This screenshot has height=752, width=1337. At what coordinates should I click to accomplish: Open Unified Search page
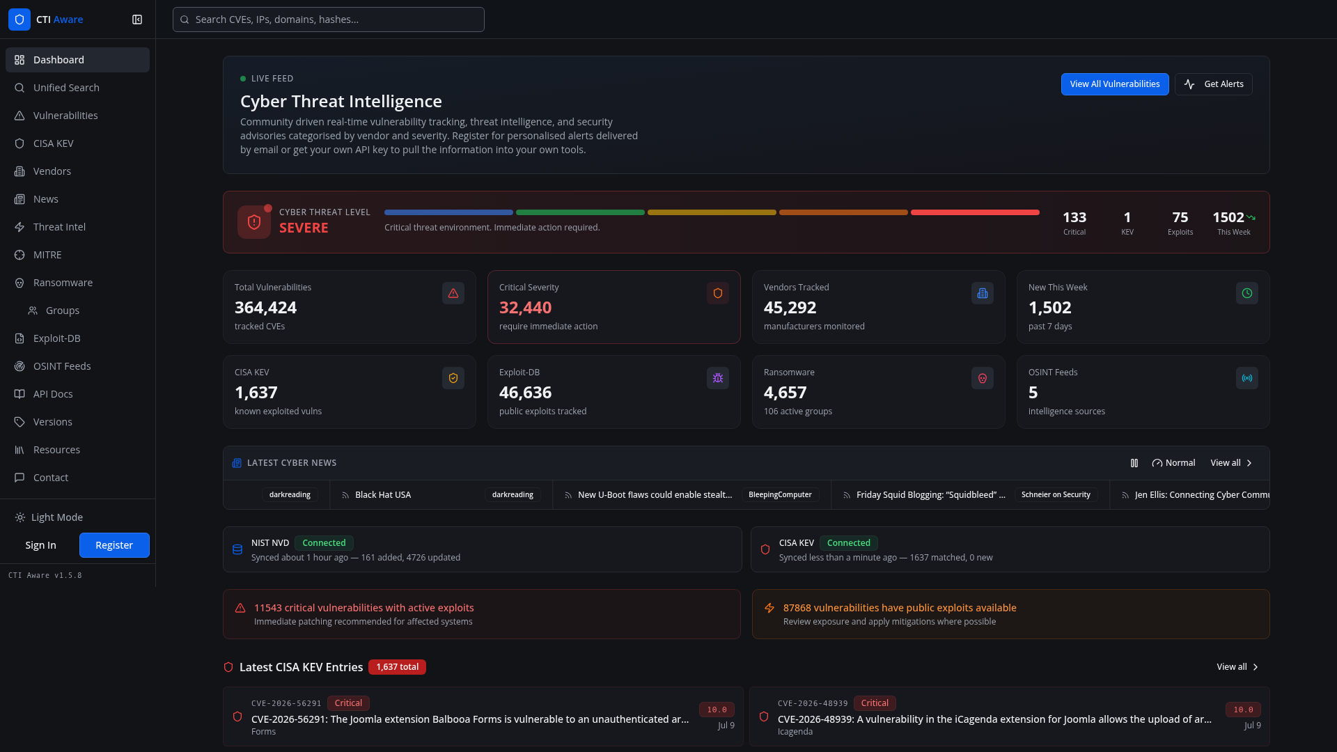tap(77, 88)
